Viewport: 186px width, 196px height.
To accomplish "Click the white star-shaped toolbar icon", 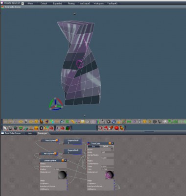I will pyautogui.click(x=165, y=122).
